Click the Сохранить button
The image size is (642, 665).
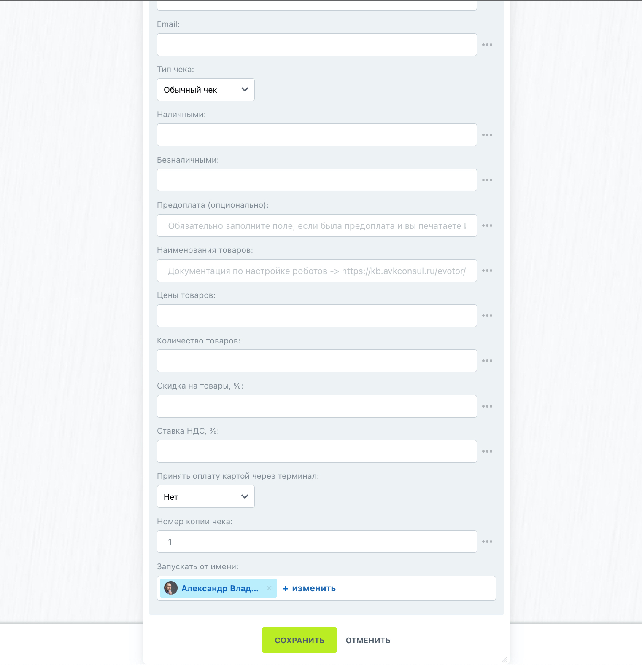(x=299, y=640)
